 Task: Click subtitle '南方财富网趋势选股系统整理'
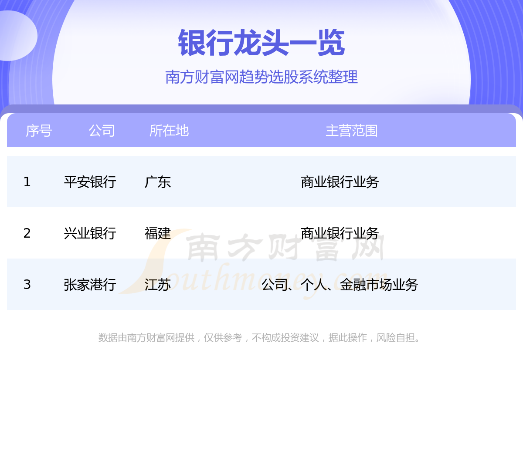261,77
